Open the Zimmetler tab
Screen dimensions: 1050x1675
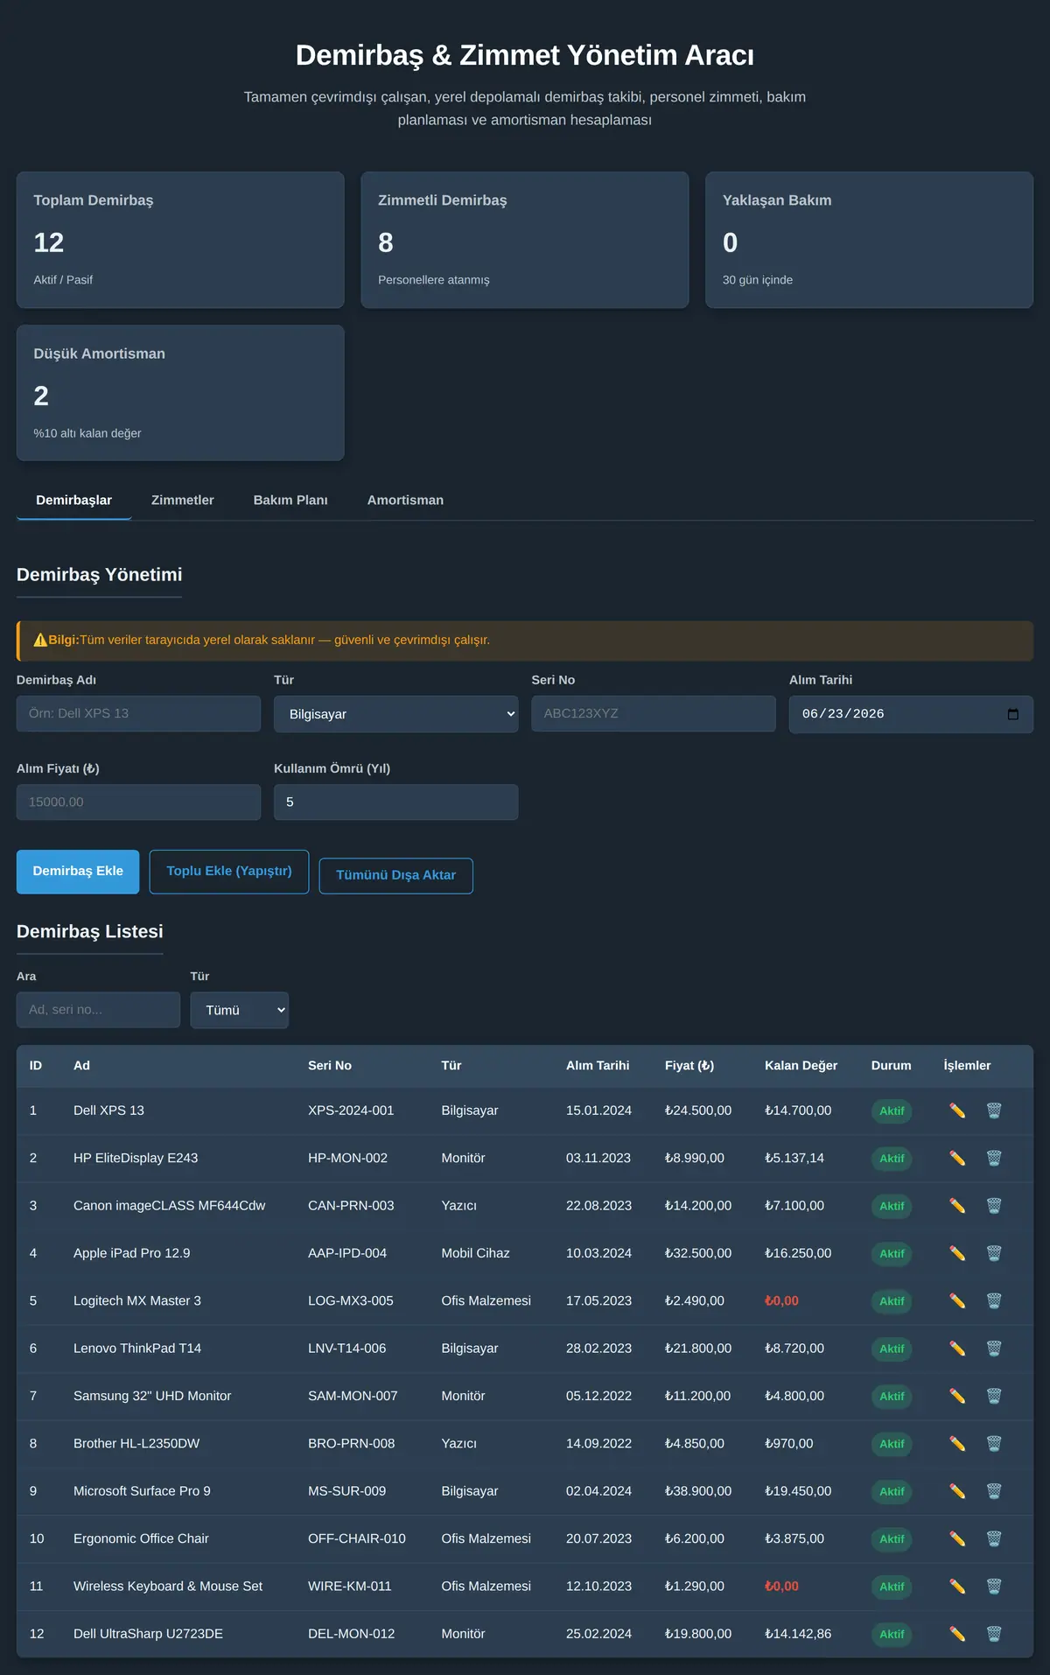[182, 501]
